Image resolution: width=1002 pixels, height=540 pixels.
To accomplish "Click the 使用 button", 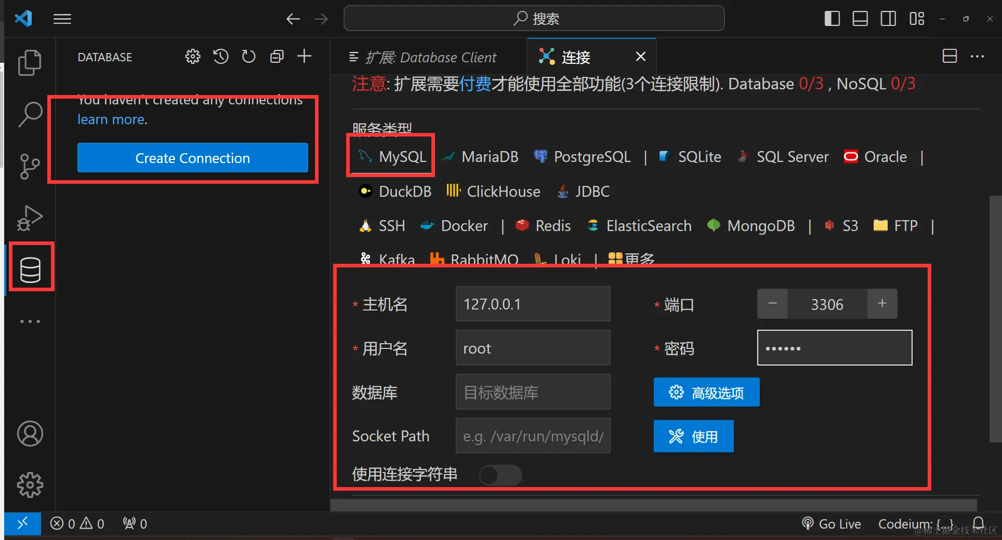I will pyautogui.click(x=694, y=436).
